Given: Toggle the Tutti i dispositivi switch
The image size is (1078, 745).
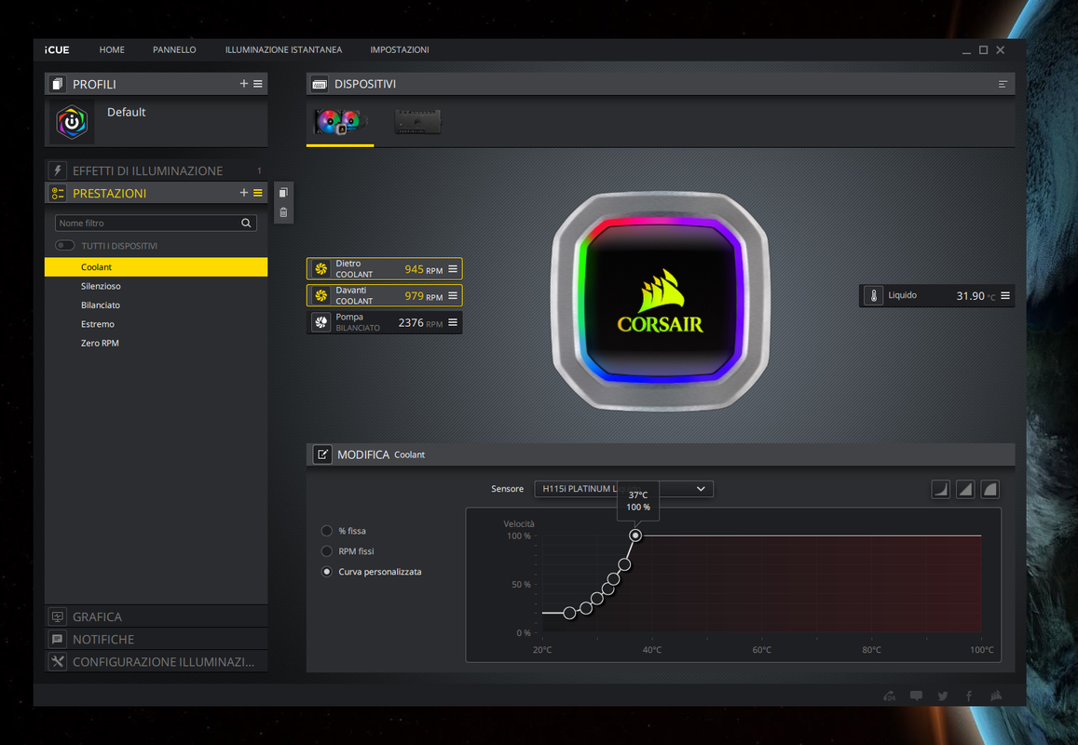Looking at the screenshot, I should (x=64, y=245).
